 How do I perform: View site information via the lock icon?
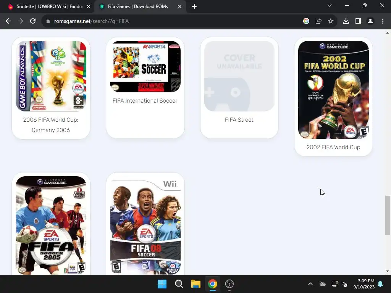point(48,21)
